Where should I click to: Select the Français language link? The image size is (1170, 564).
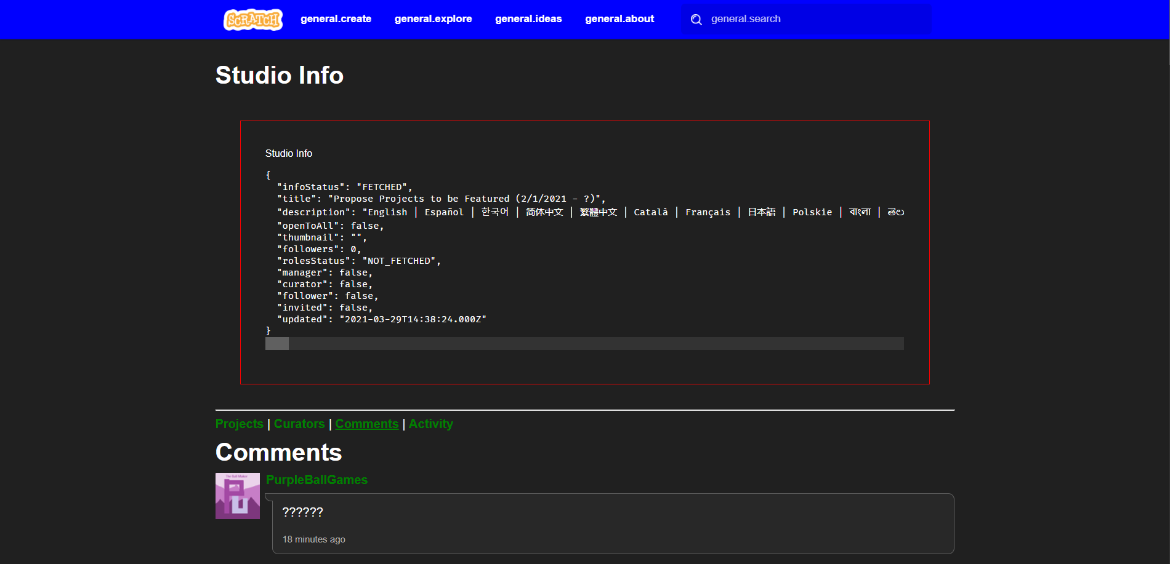click(708, 212)
